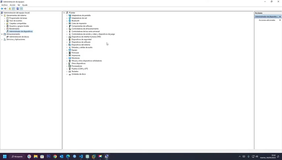Select Controladoras de almacenamiento category

pyautogui.click(x=85, y=29)
